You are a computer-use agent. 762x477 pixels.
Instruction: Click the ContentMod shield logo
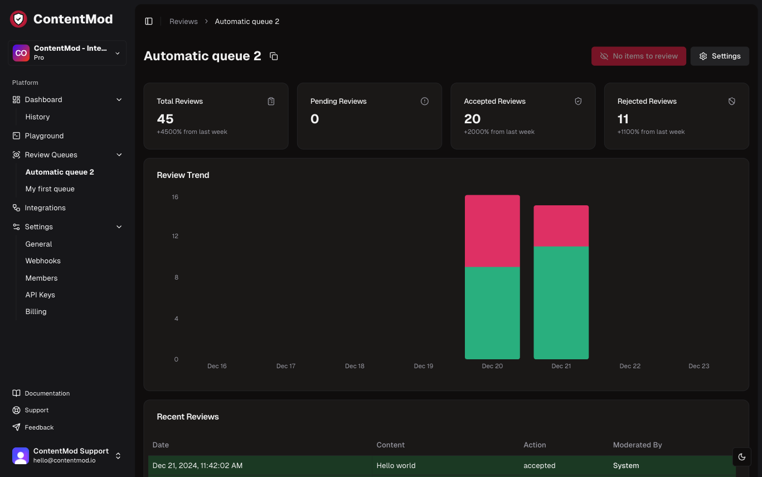[18, 19]
